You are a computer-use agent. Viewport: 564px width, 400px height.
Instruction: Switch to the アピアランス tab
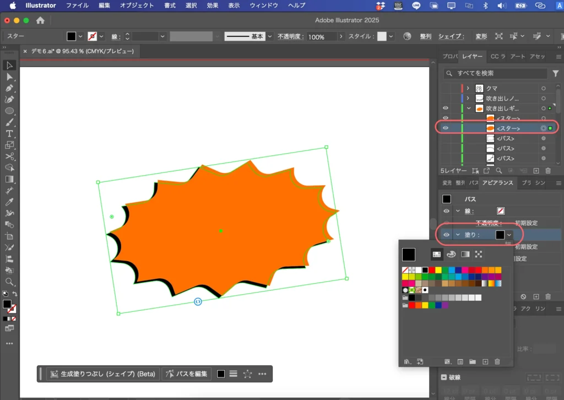point(497,183)
